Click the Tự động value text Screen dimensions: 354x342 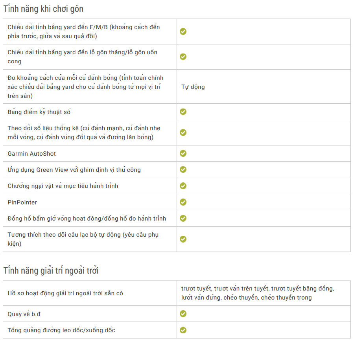(193, 86)
